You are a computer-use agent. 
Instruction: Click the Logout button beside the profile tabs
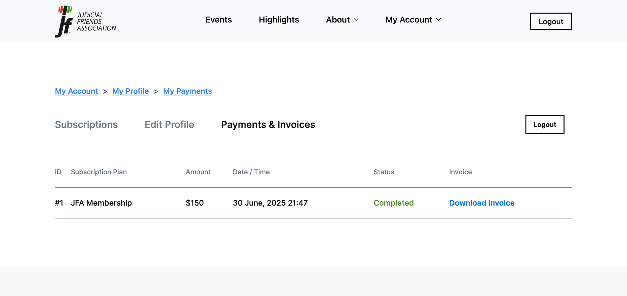click(x=545, y=125)
